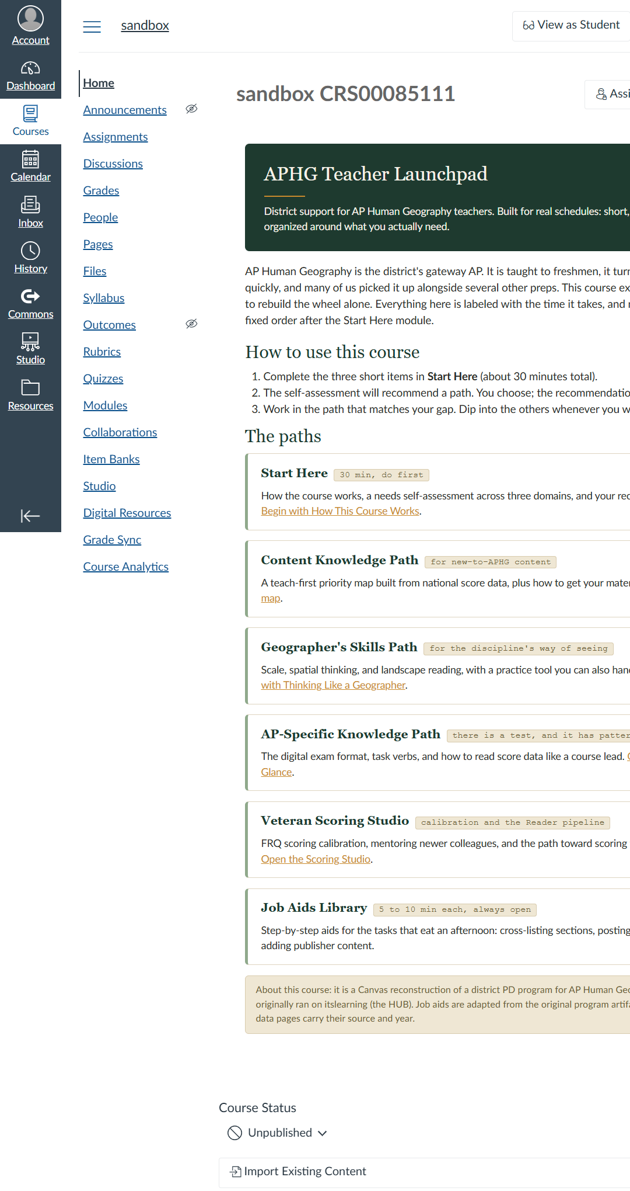The width and height of the screenshot is (630, 1191).
Task: Click the unpublished circle-slash status icon
Action: [x=235, y=1133]
